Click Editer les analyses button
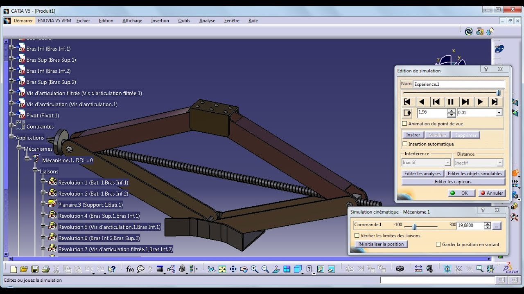The height and width of the screenshot is (294, 524). tap(422, 174)
